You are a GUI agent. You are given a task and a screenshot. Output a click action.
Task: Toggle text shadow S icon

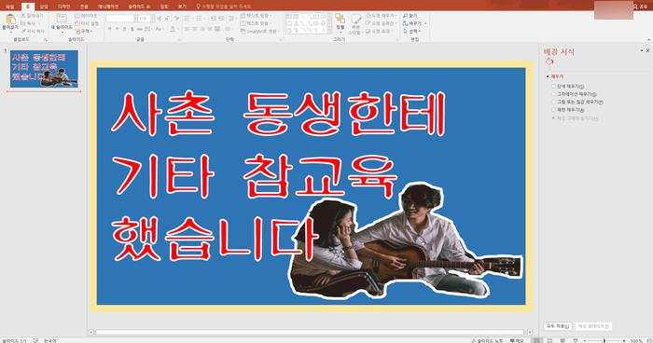point(132,29)
